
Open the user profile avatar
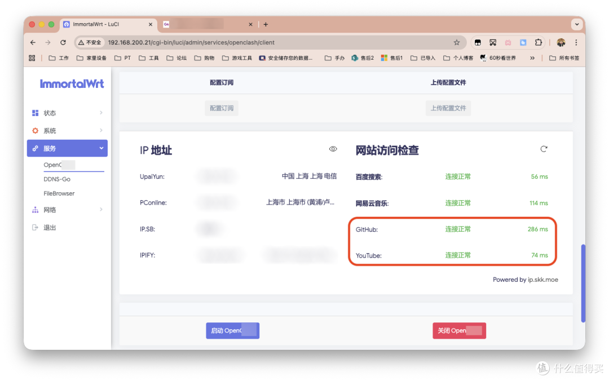(561, 42)
